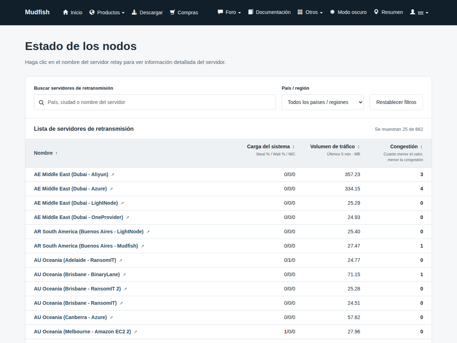Sort the table by Volumen de tráfico
457x343 pixels.
335,146
